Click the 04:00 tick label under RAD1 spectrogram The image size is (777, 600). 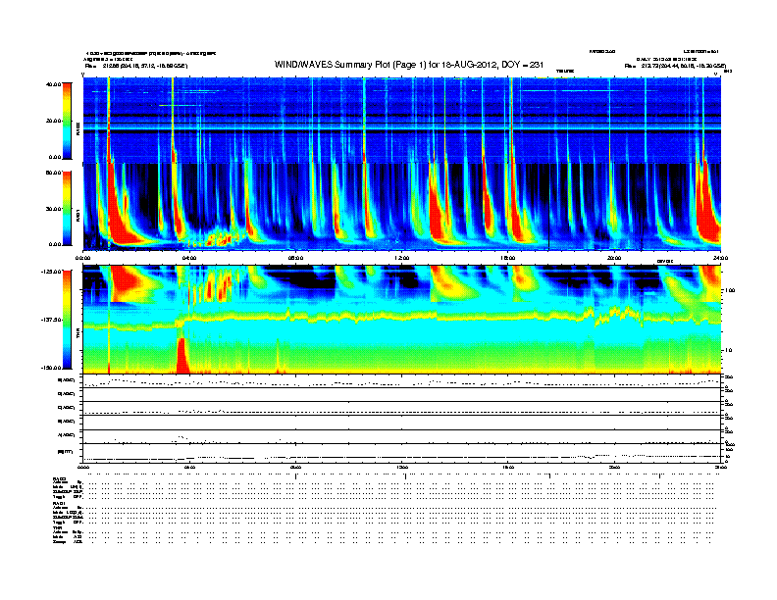point(189,258)
